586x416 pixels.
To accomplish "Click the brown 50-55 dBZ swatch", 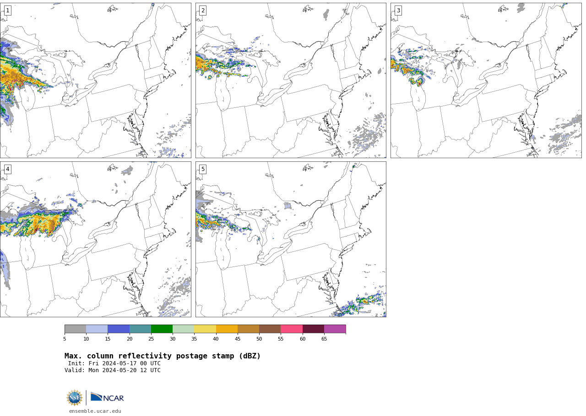I will coord(270,329).
